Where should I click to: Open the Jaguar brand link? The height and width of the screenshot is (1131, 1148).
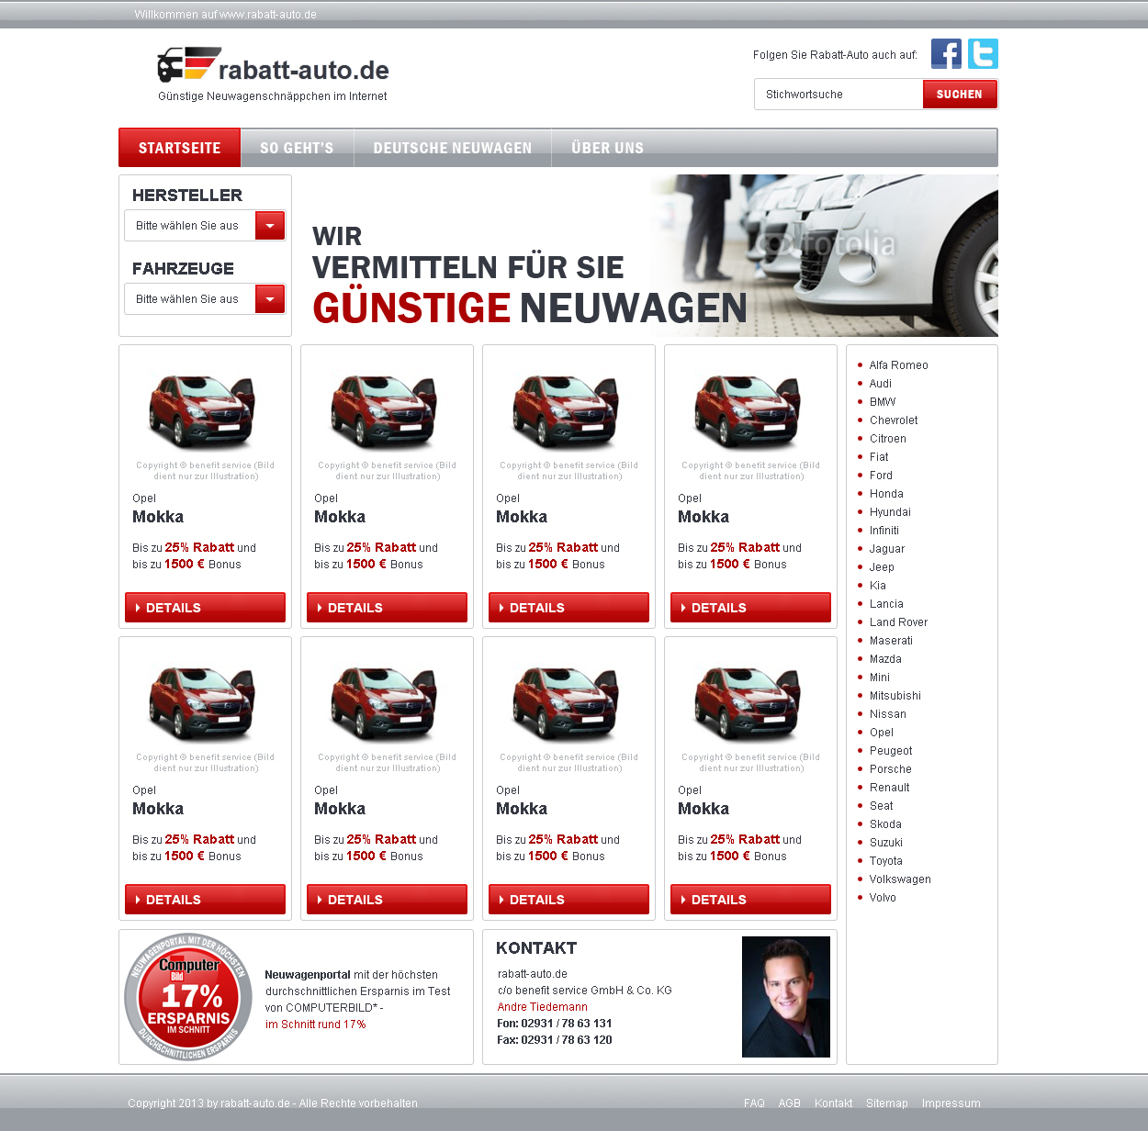point(887,549)
